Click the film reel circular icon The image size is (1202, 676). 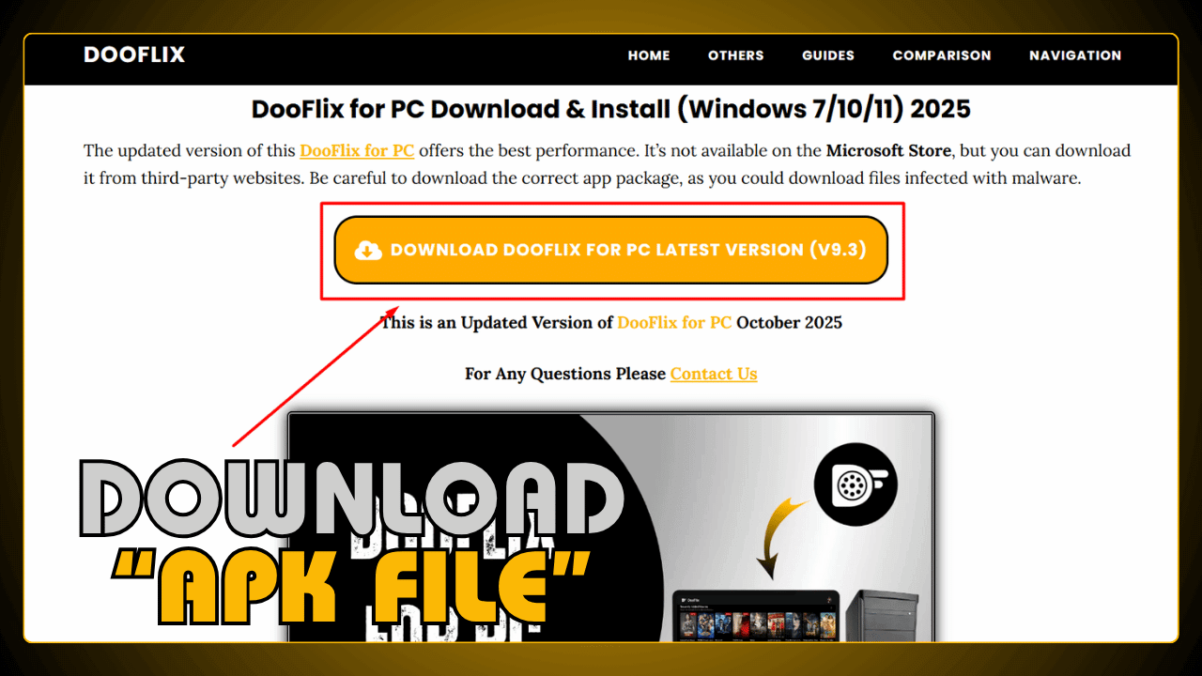[855, 484]
